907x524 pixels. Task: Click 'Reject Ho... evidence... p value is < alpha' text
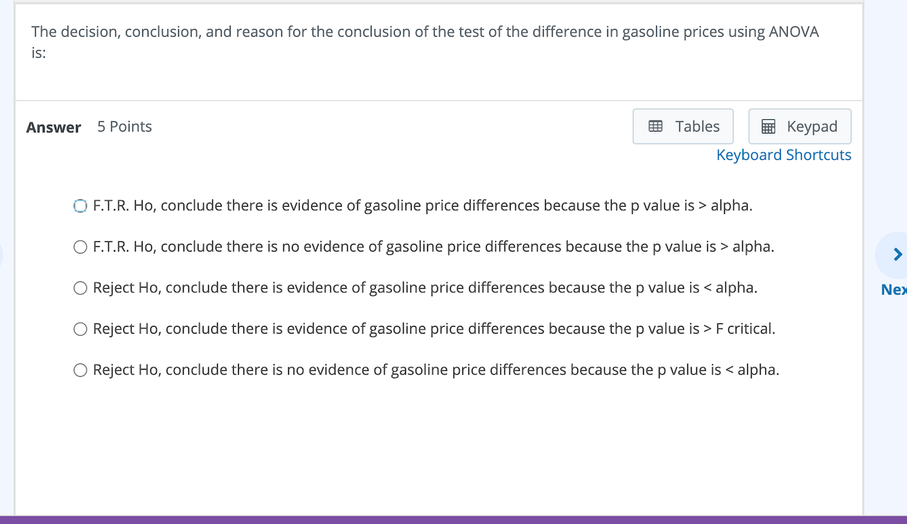click(425, 287)
